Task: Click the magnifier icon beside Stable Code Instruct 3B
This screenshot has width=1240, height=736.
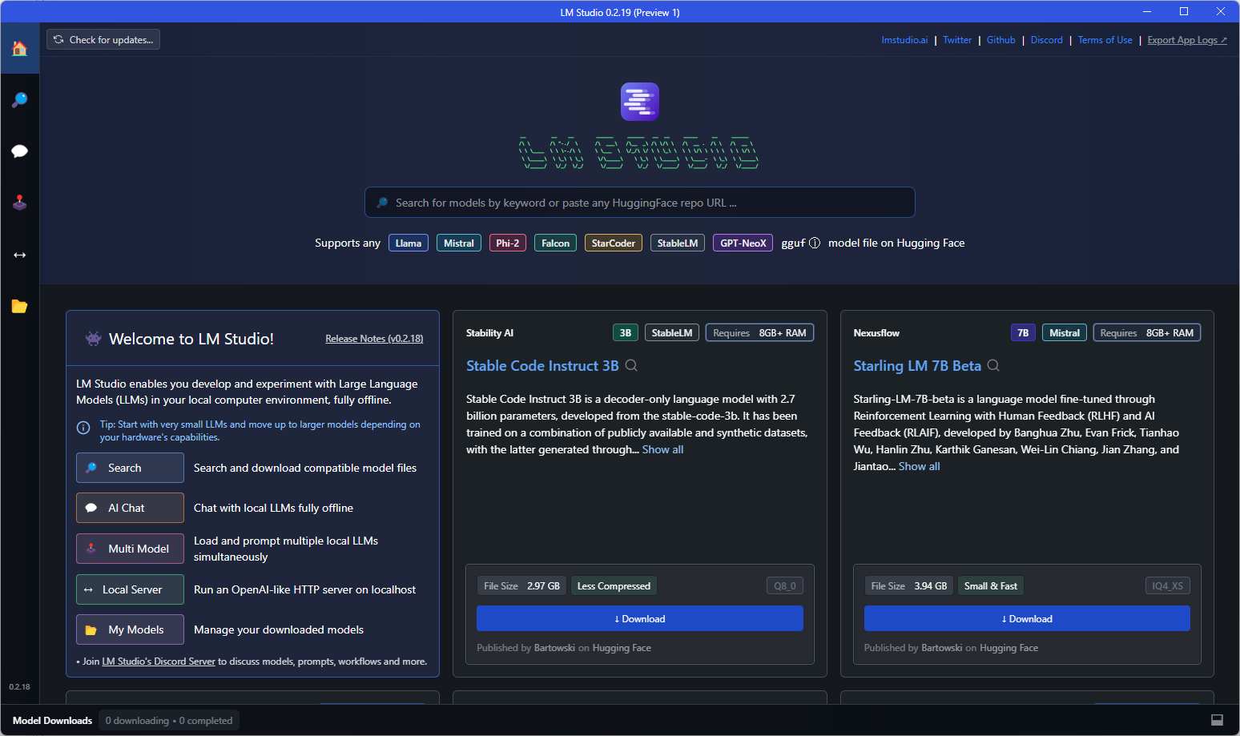Action: (x=631, y=366)
